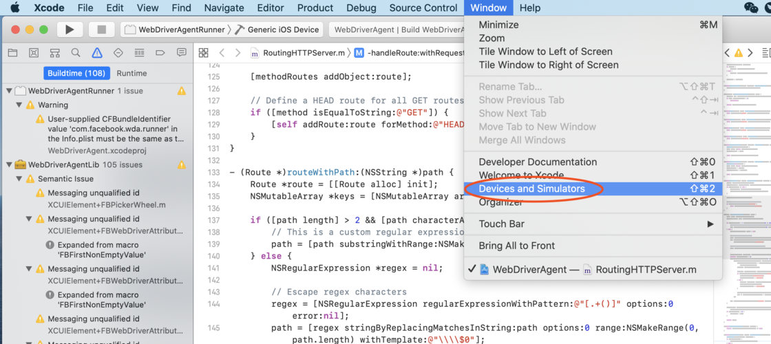Click the build status activity field
This screenshot has height=344, width=771.
(x=397, y=30)
